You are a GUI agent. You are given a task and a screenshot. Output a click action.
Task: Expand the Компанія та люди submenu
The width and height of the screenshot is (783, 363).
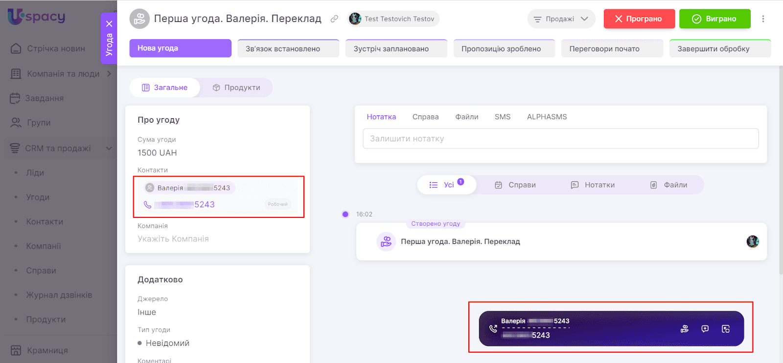(109, 74)
